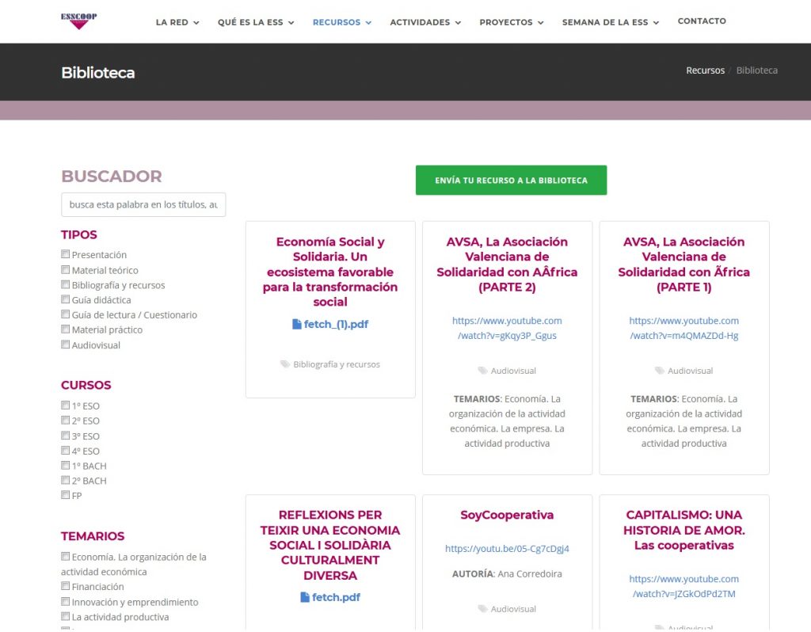Expand the LA RED dropdown menu

tap(177, 22)
